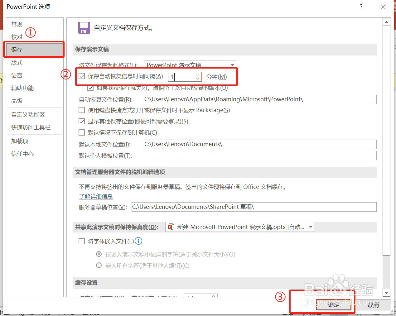Open the 了解详细信息 link

coord(96,197)
